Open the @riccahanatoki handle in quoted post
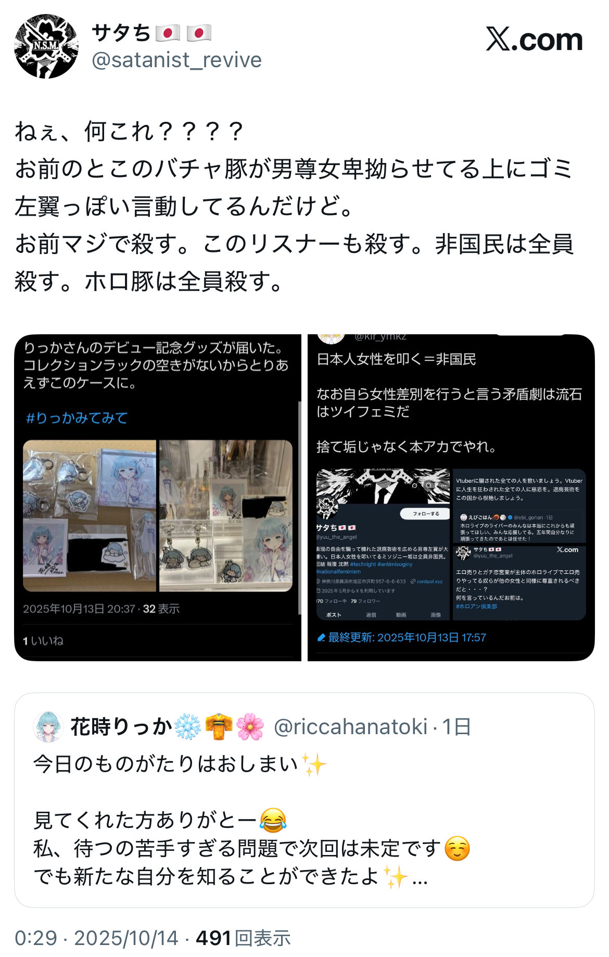Screen dimensions: 609x957 tap(351, 727)
